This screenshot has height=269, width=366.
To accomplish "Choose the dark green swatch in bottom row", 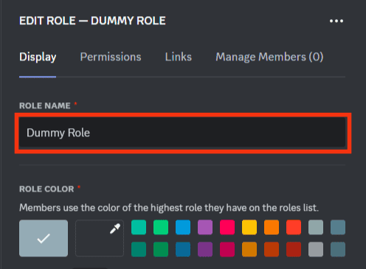I will tap(161, 249).
